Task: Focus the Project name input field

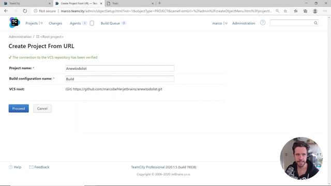Action: click(x=119, y=68)
